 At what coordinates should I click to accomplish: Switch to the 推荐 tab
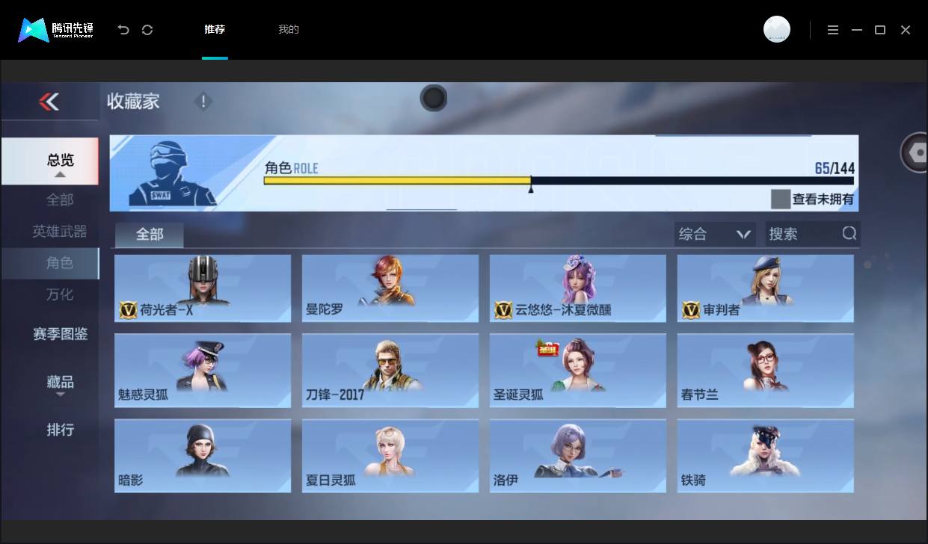(215, 30)
